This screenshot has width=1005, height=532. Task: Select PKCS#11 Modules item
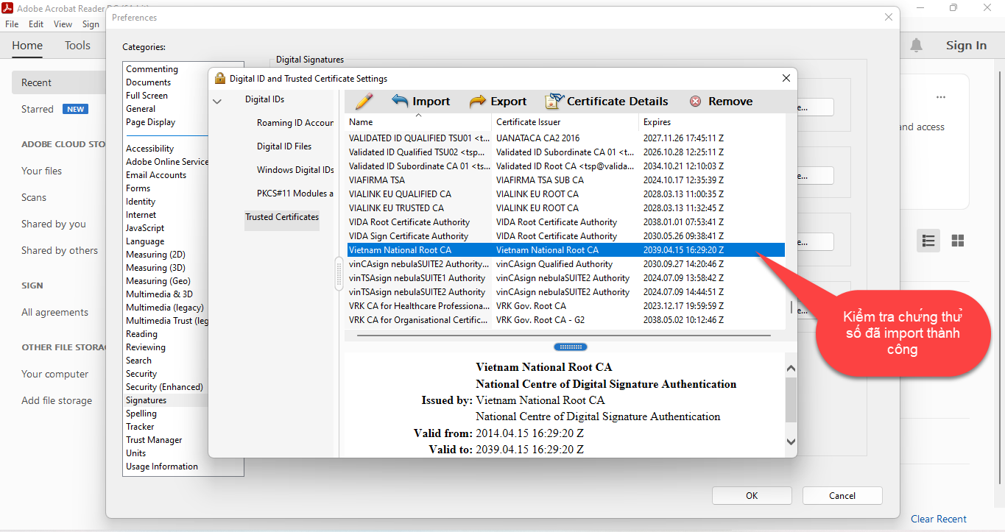click(x=295, y=194)
